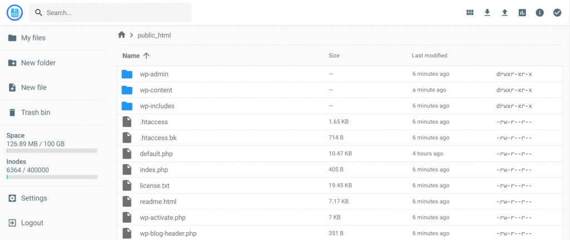570x240 pixels.
Task: Click the Logout button
Action: click(32, 223)
